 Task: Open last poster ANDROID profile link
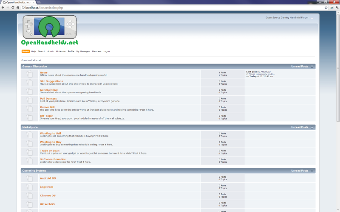coord(266,72)
